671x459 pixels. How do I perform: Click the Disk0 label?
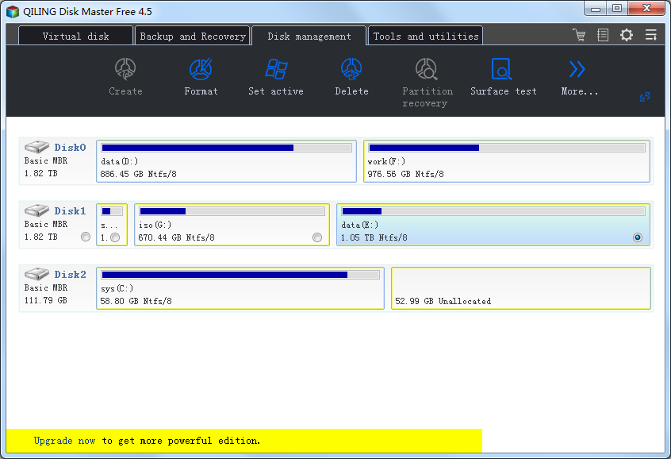coord(70,148)
